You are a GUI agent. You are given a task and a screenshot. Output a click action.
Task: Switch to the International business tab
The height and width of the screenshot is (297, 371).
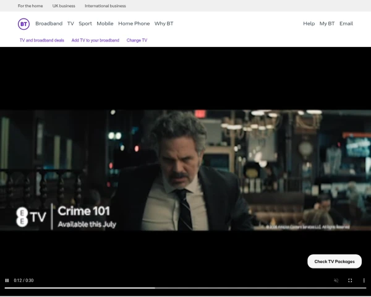click(x=105, y=6)
